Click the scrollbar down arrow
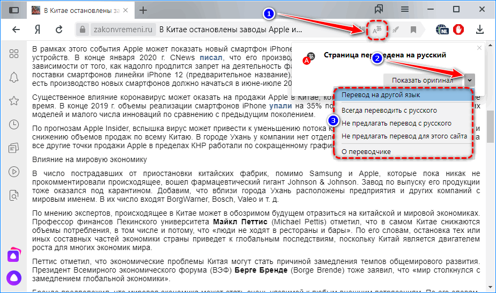Image resolution: width=496 pixels, height=293 pixels. [490, 287]
